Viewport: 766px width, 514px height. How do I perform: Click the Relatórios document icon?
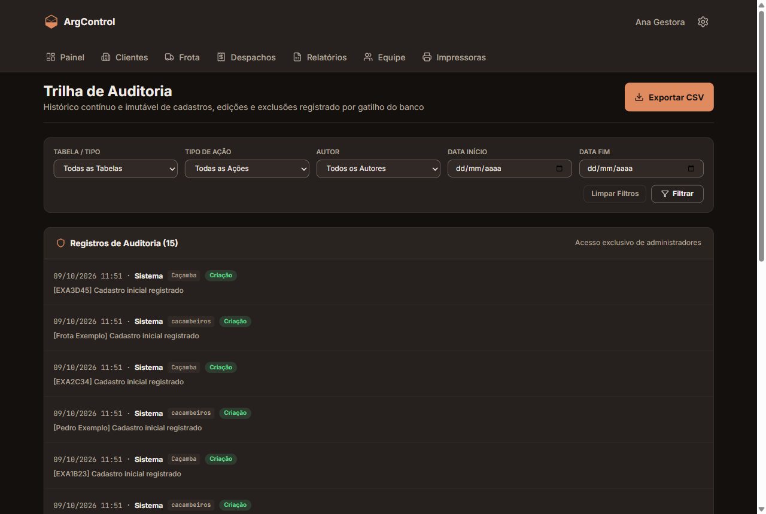297,57
